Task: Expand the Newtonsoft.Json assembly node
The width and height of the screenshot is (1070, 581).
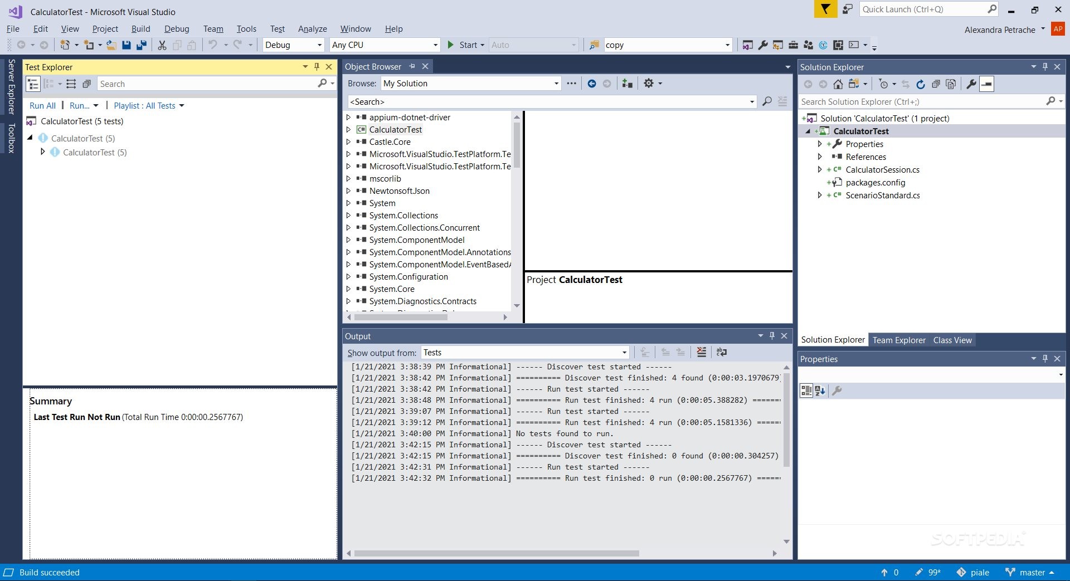Action: 349,191
